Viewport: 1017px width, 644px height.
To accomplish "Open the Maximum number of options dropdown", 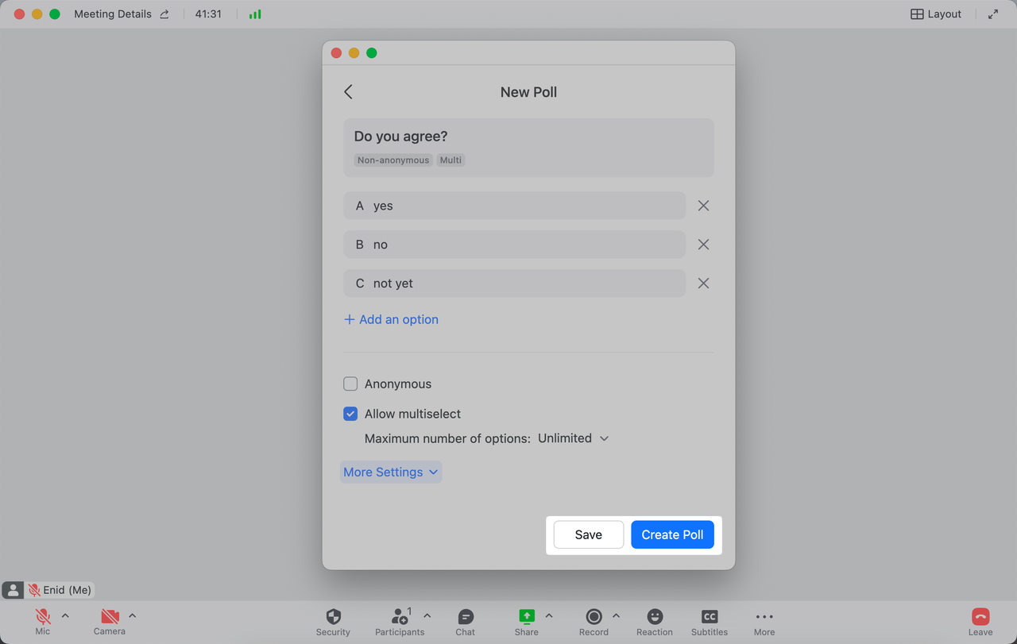I will click(x=573, y=438).
